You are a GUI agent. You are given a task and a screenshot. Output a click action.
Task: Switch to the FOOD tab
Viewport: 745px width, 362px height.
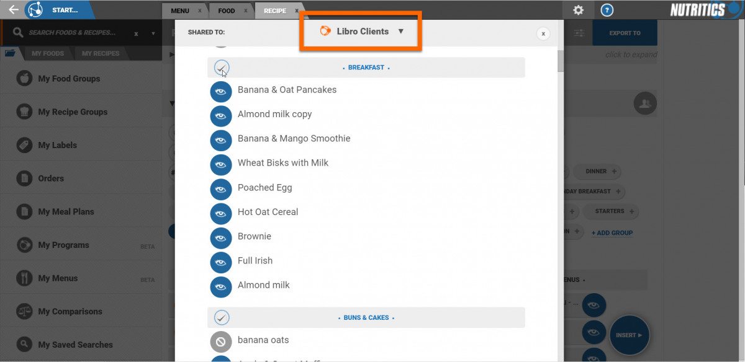click(227, 11)
